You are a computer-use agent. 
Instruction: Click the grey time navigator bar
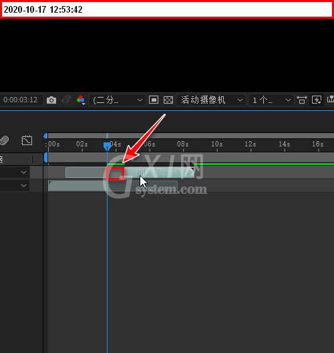191,136
